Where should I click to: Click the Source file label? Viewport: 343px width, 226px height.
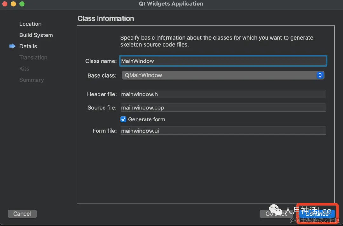click(102, 107)
